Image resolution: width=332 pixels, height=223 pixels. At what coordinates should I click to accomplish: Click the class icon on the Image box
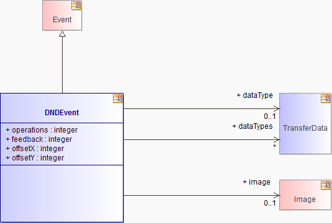(325, 185)
